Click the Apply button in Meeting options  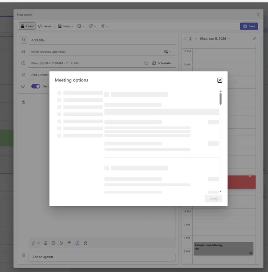click(x=213, y=199)
